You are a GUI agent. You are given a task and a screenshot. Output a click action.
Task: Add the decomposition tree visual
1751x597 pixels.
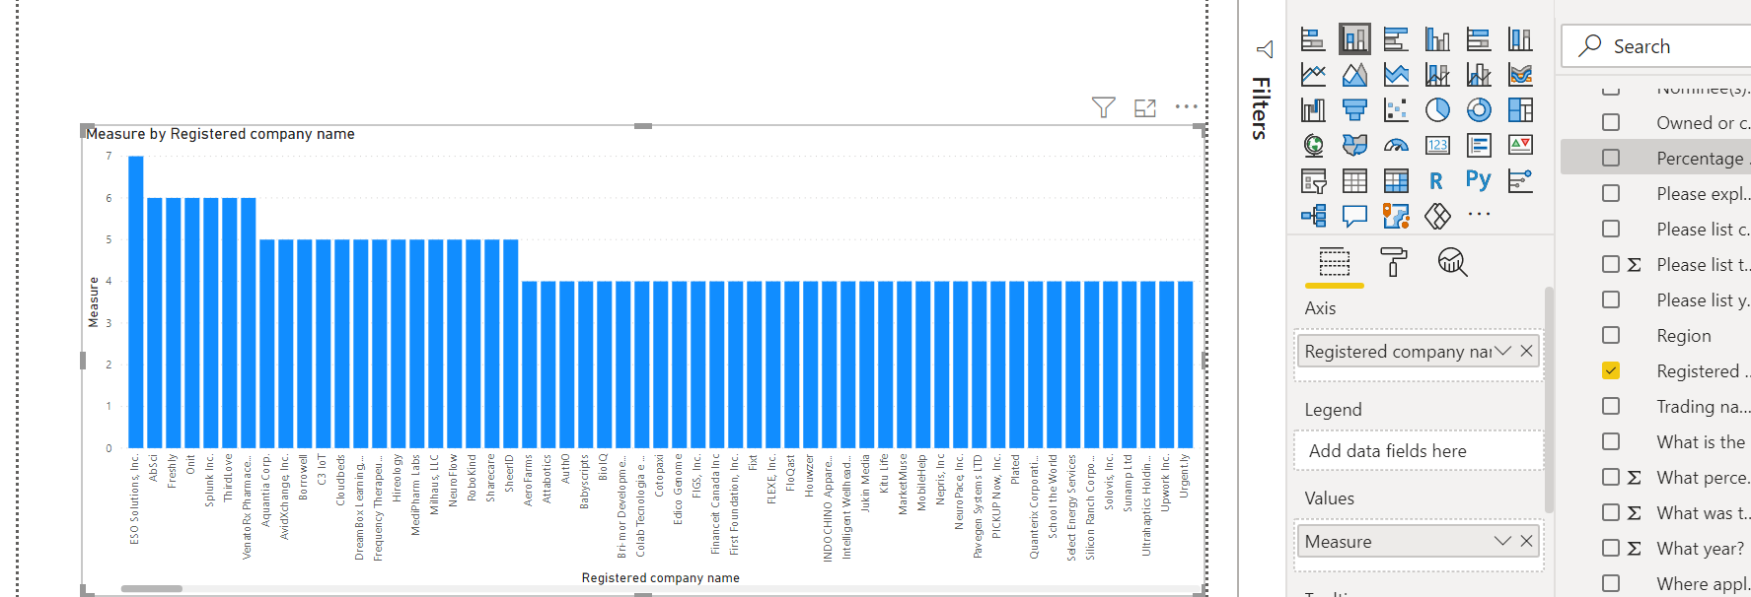[1313, 216]
